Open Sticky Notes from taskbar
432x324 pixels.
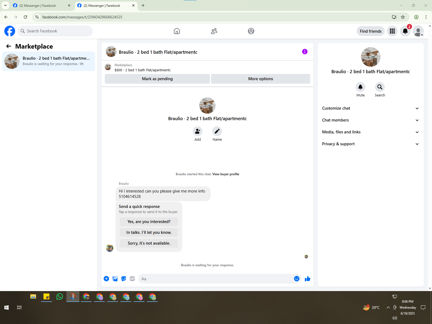coord(46,296)
